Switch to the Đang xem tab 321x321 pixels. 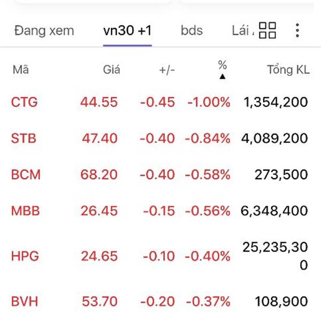tap(44, 30)
